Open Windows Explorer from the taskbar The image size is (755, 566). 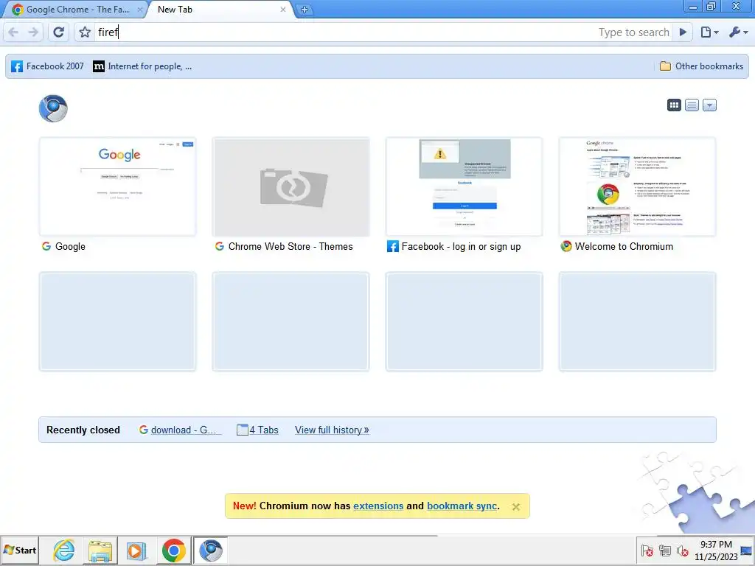(x=100, y=550)
